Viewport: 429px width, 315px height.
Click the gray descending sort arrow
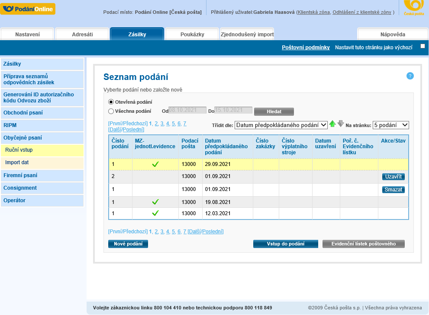click(x=341, y=124)
